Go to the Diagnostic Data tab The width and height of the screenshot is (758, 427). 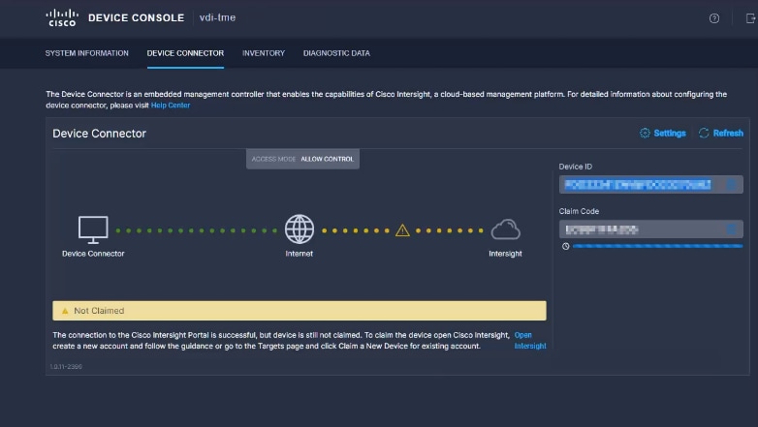tap(336, 53)
